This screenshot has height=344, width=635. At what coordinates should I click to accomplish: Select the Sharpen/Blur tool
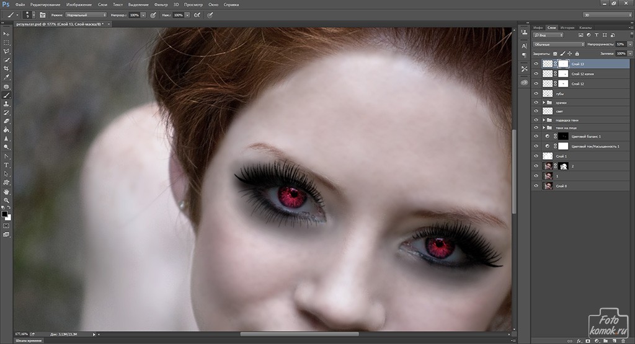pos(6,139)
